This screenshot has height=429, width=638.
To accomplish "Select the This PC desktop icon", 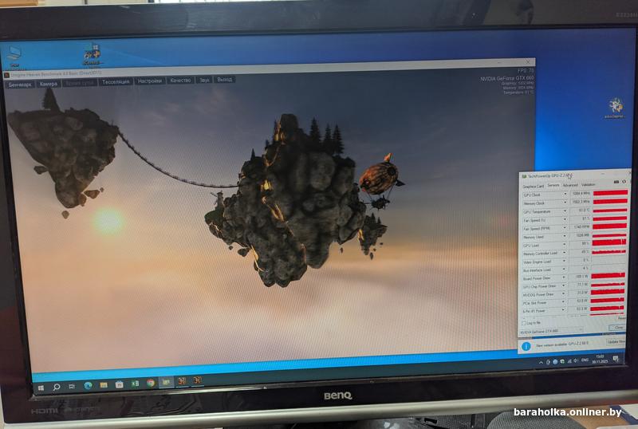I will click(x=14, y=57).
